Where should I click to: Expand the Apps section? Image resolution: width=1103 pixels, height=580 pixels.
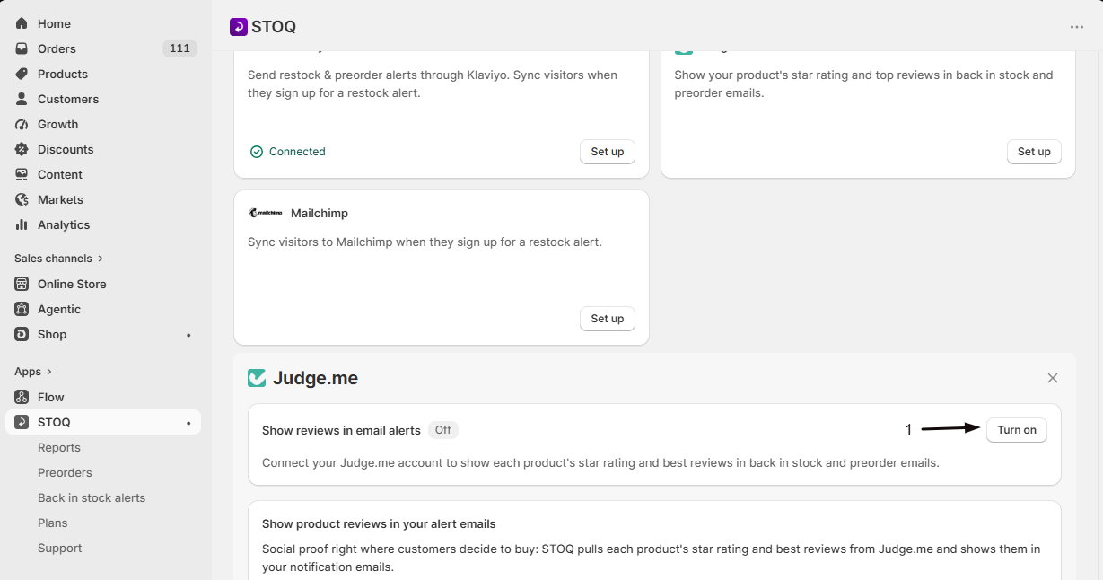(33, 372)
